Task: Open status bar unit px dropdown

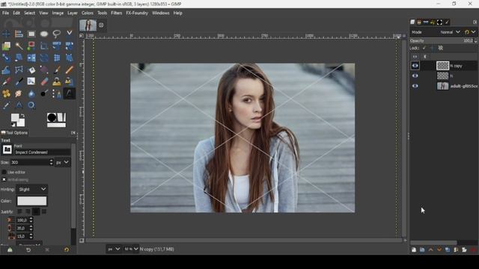Action: click(x=114, y=249)
